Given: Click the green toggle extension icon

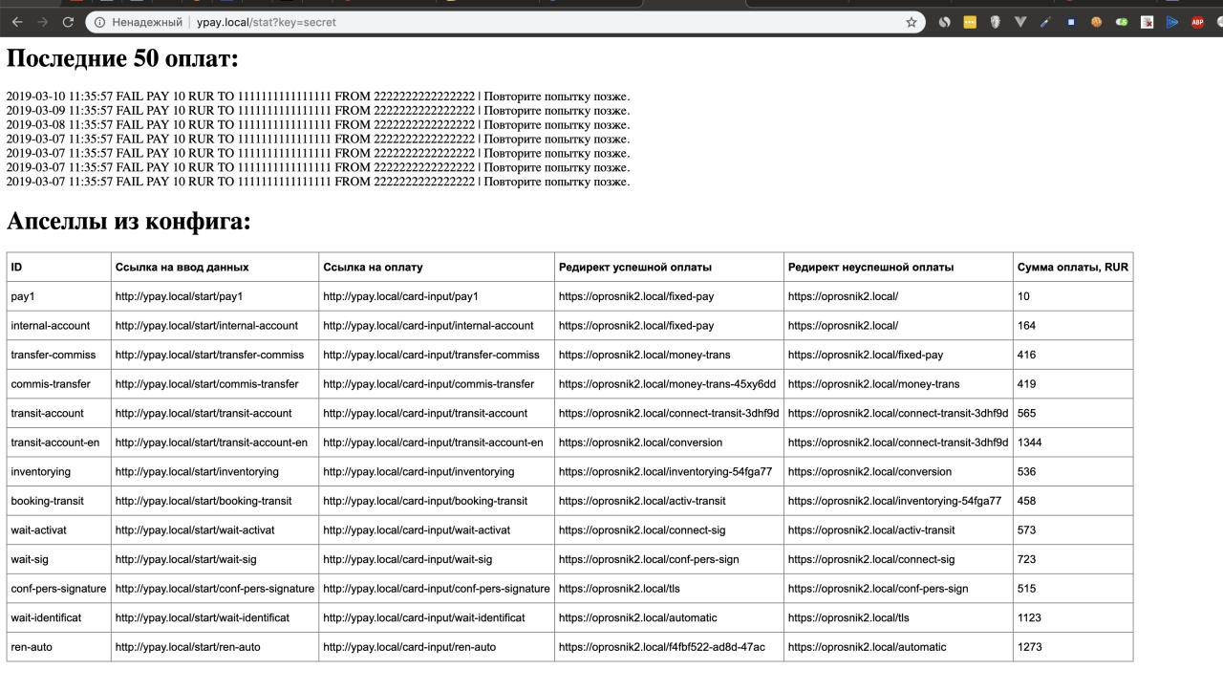Looking at the screenshot, I should 1122,22.
